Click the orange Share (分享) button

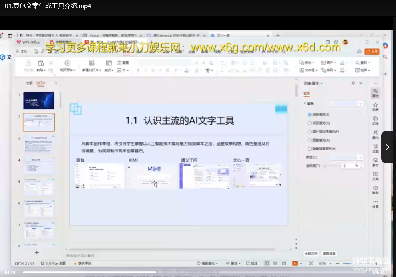[372, 51]
